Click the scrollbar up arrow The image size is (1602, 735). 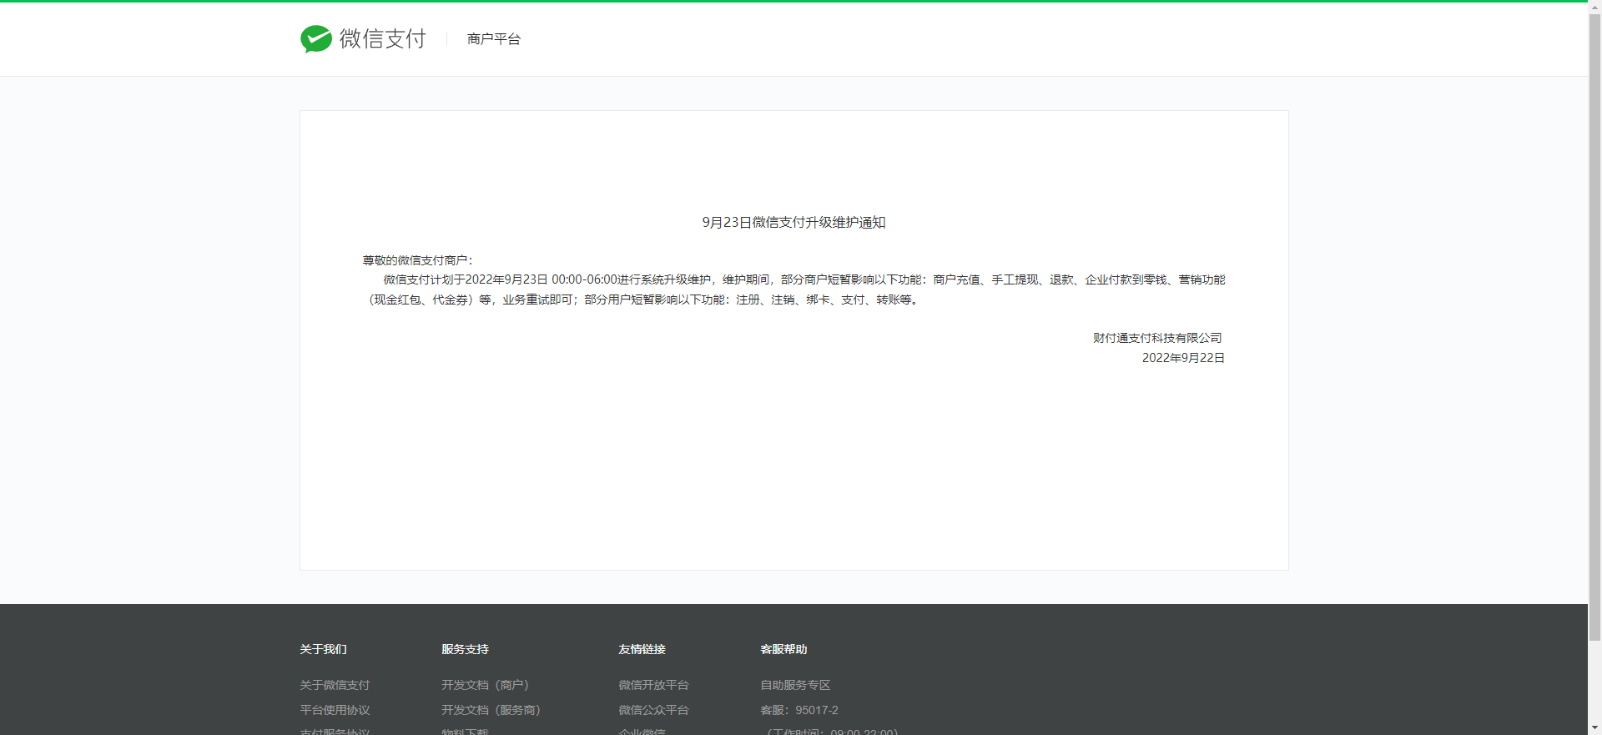coord(1594,7)
